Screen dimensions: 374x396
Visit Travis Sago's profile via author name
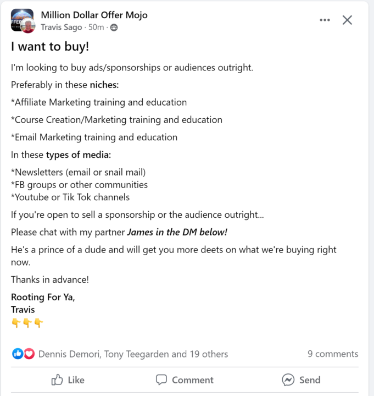pyautogui.click(x=61, y=28)
